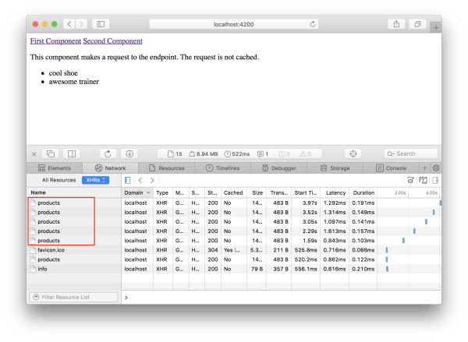Close the Web Inspector panel
This screenshot has width=468, height=342.
coord(34,154)
